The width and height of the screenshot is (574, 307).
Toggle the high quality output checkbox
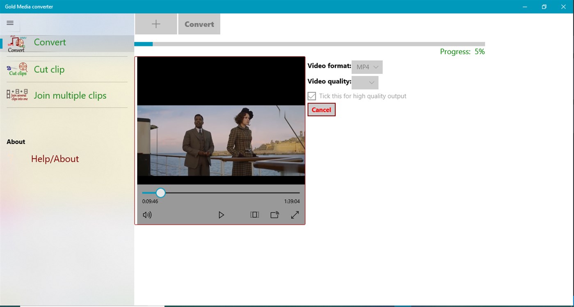click(312, 96)
